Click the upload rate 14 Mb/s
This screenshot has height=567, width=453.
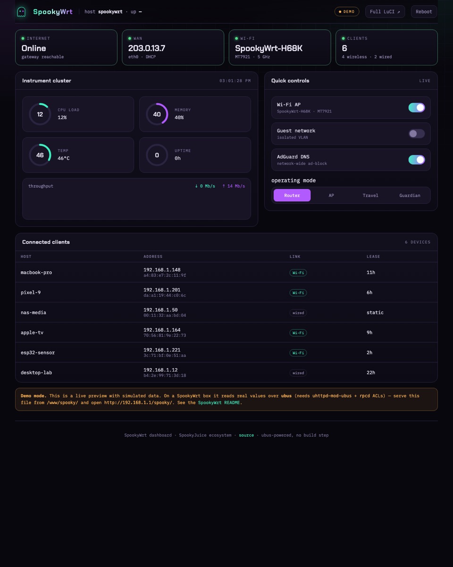(x=234, y=186)
